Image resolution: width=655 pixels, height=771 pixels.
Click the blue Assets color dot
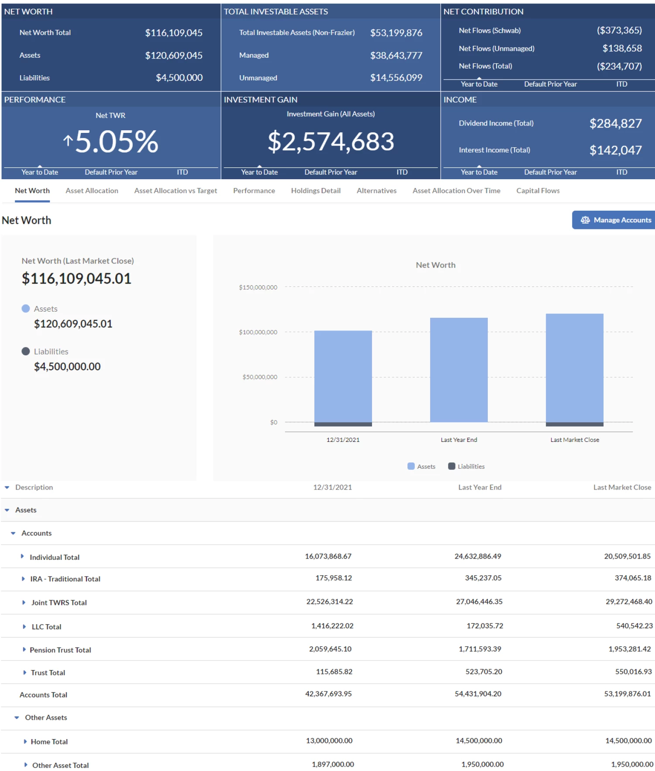pyautogui.click(x=26, y=309)
